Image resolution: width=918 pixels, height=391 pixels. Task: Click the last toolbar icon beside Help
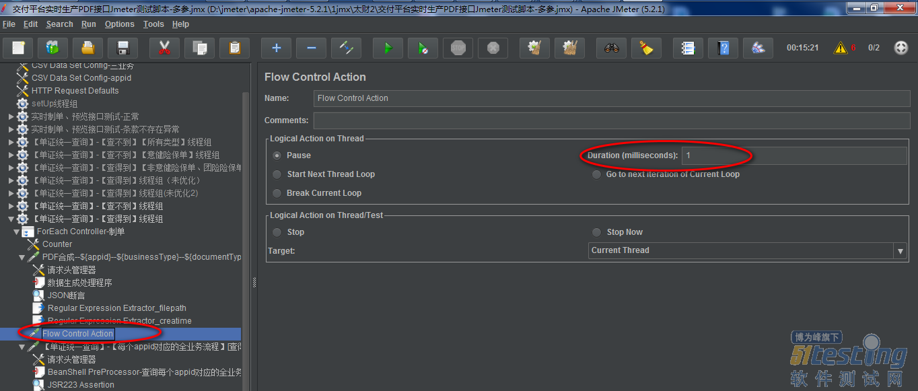pos(758,48)
